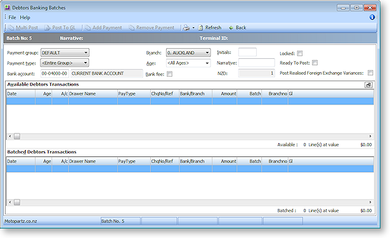Click Motopartz.co.nz in the status bar
Screen dimensions: 390x238
tap(21, 221)
